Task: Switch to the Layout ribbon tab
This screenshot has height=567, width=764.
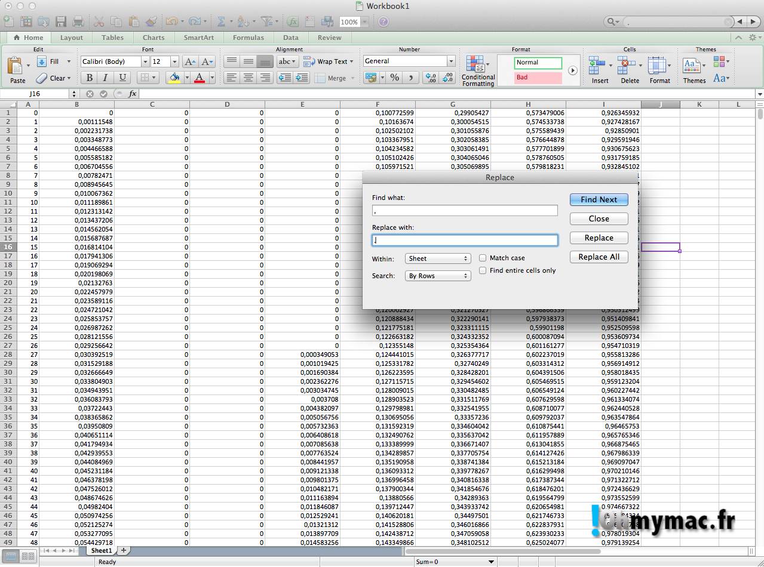Action: 71,38
